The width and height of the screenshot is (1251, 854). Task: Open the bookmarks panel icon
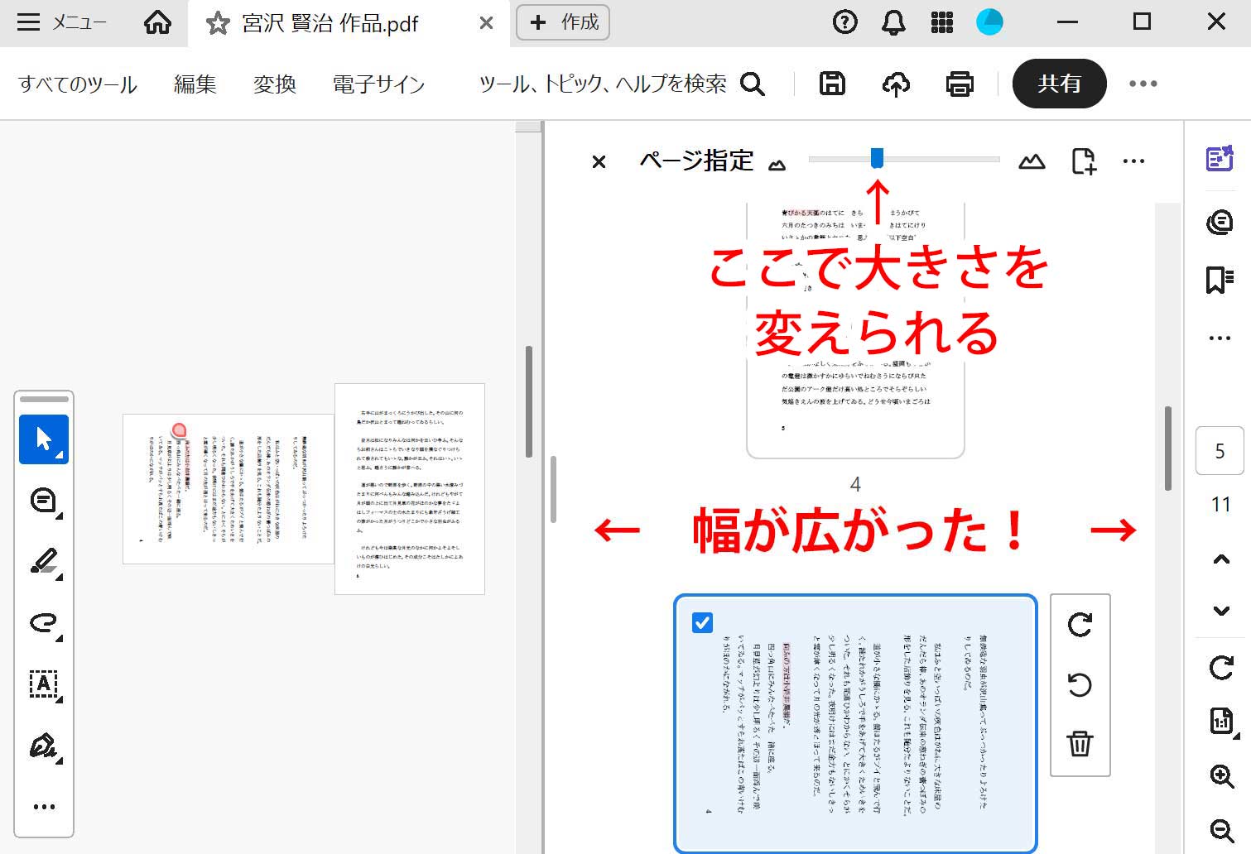tap(1220, 281)
